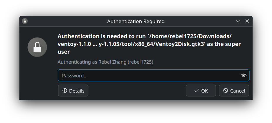The image size is (272, 123).
Task: Close the Authentication Required dialog
Action: 247,21
